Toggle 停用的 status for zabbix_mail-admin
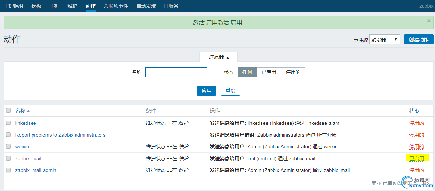This screenshot has height=191, width=435. click(416, 170)
